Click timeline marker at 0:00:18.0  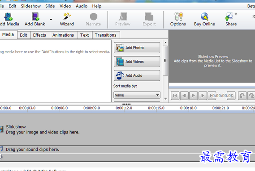coord(188,108)
